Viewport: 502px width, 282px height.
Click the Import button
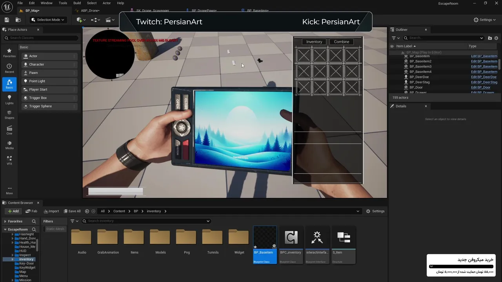click(51, 211)
